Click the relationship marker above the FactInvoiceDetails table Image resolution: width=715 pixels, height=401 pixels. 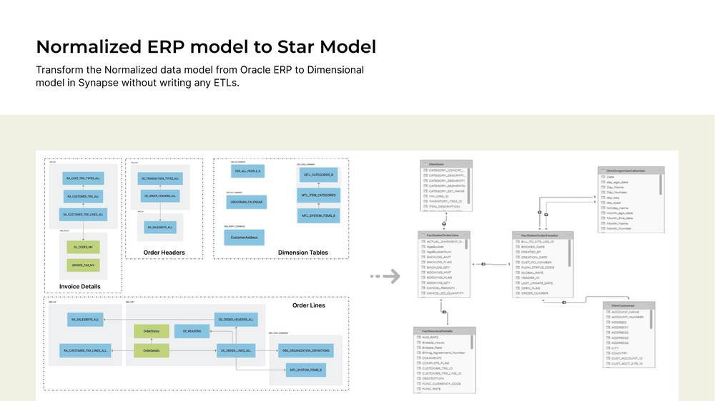[x=444, y=313]
